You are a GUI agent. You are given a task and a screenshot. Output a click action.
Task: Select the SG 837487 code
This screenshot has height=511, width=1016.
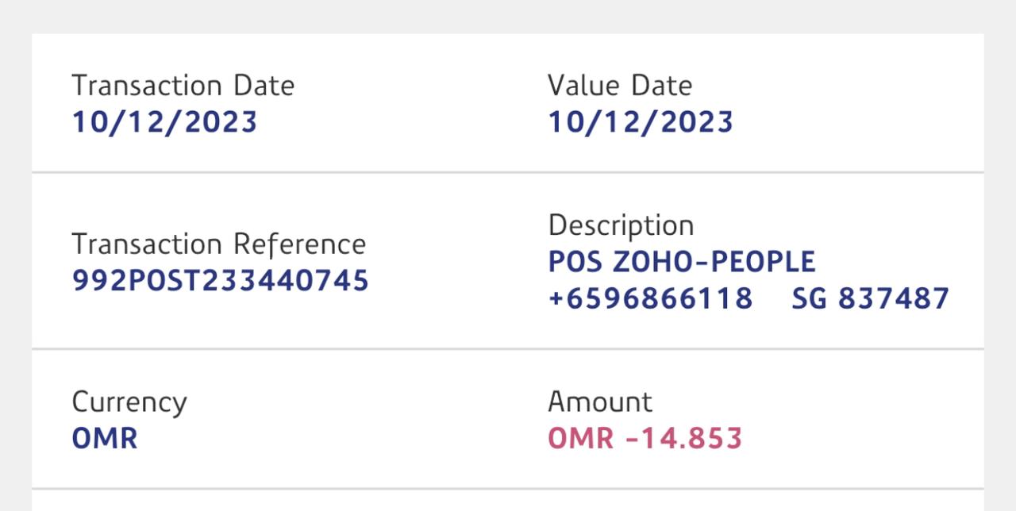(x=870, y=298)
